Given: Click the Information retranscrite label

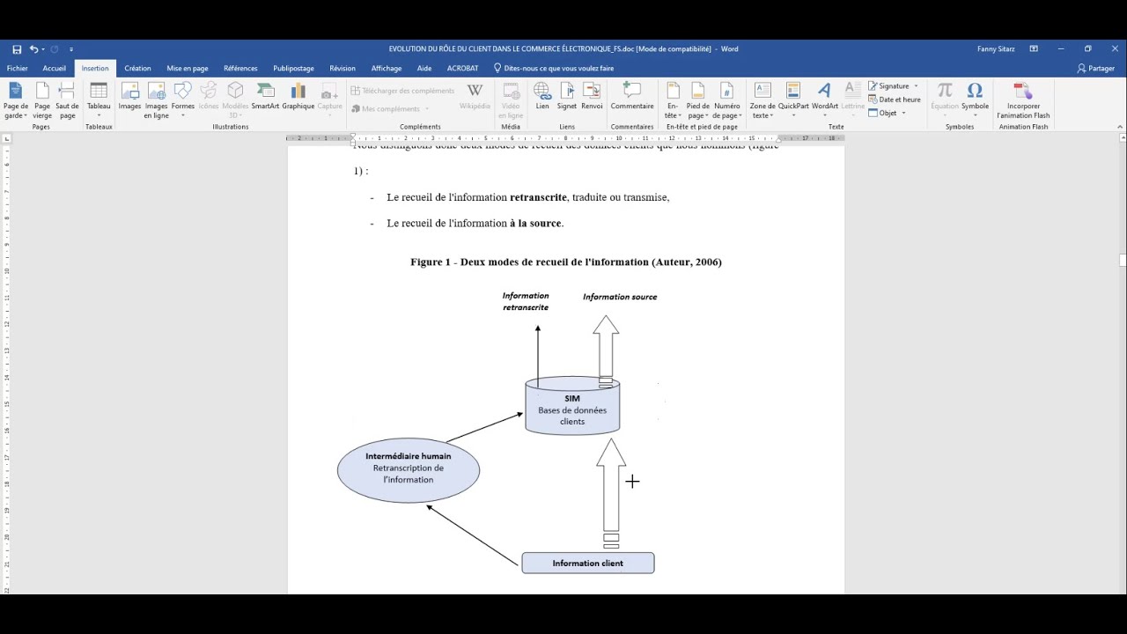Looking at the screenshot, I should pyautogui.click(x=526, y=302).
